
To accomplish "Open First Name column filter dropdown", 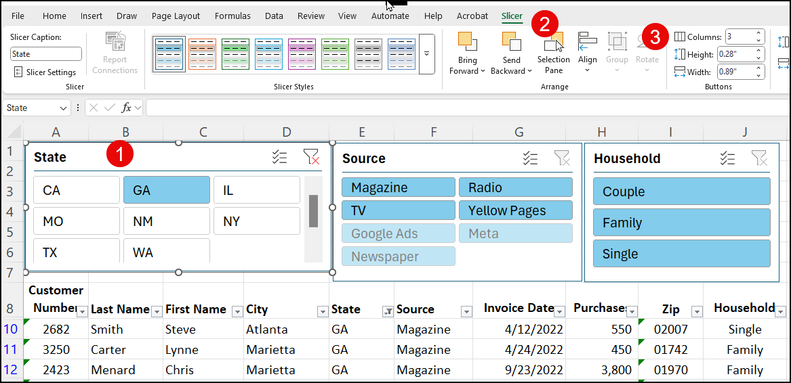I will pyautogui.click(x=237, y=312).
